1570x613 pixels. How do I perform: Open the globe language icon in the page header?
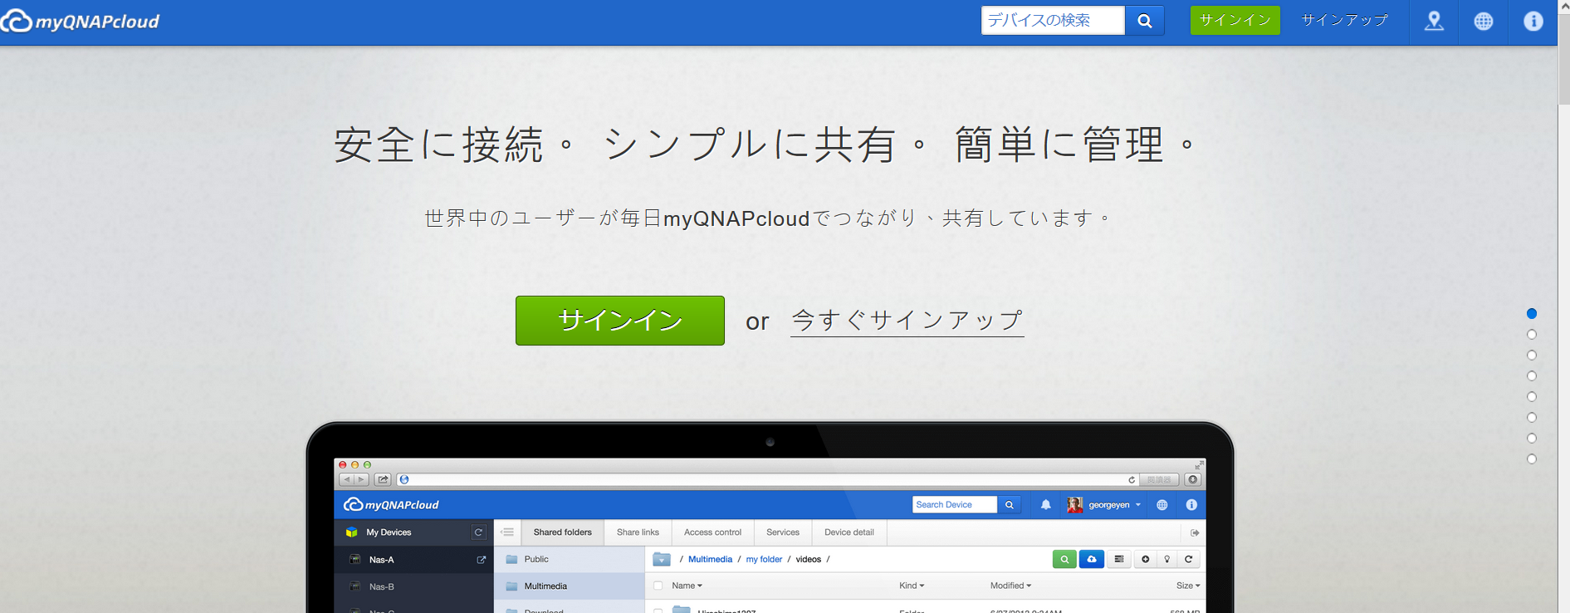pyautogui.click(x=1484, y=21)
